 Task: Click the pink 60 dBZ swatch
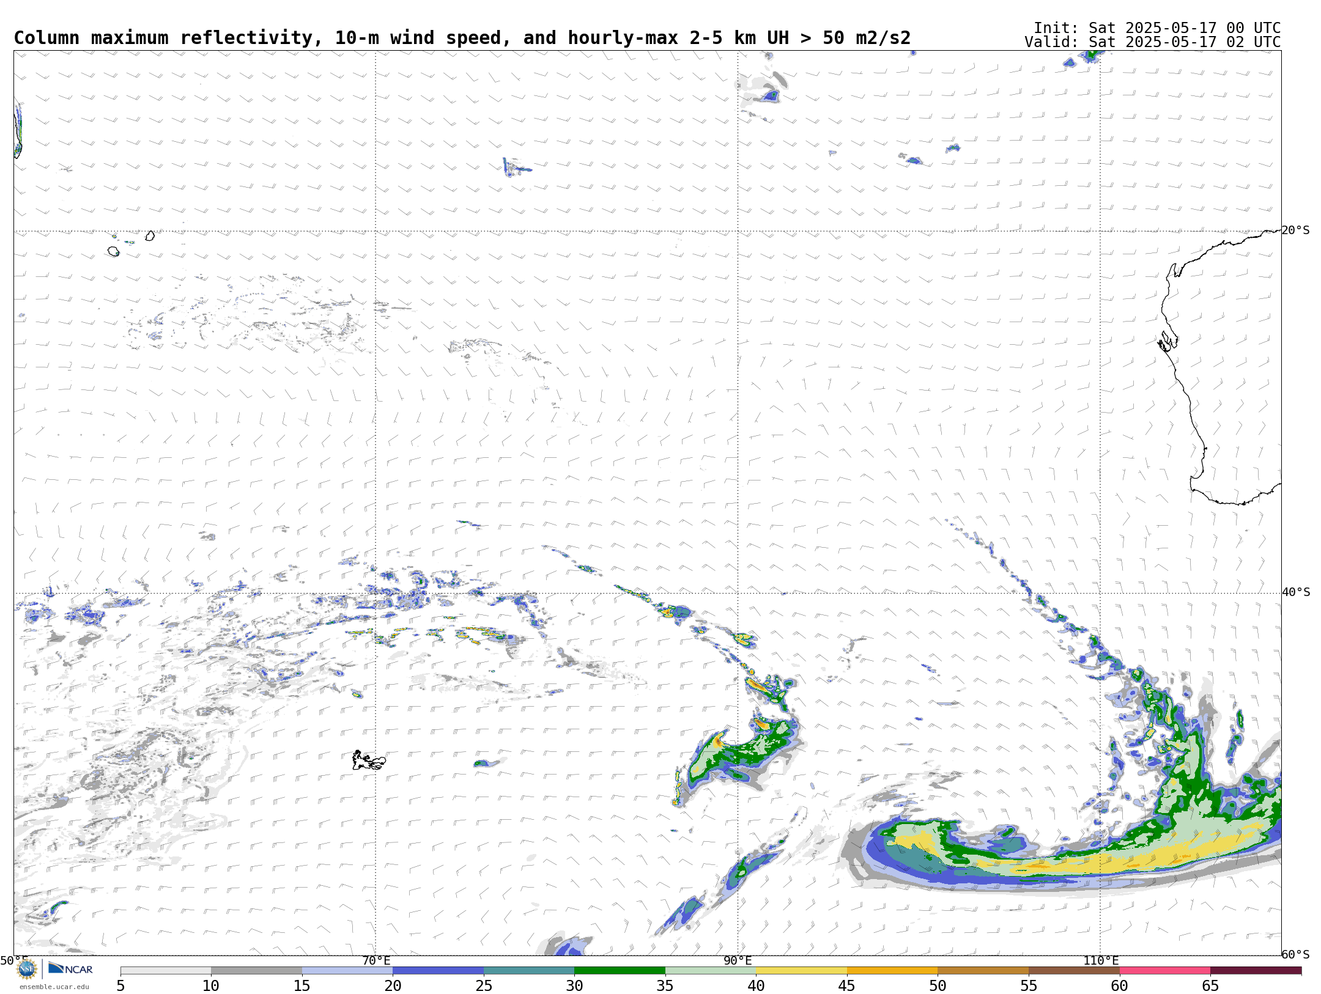1164,970
